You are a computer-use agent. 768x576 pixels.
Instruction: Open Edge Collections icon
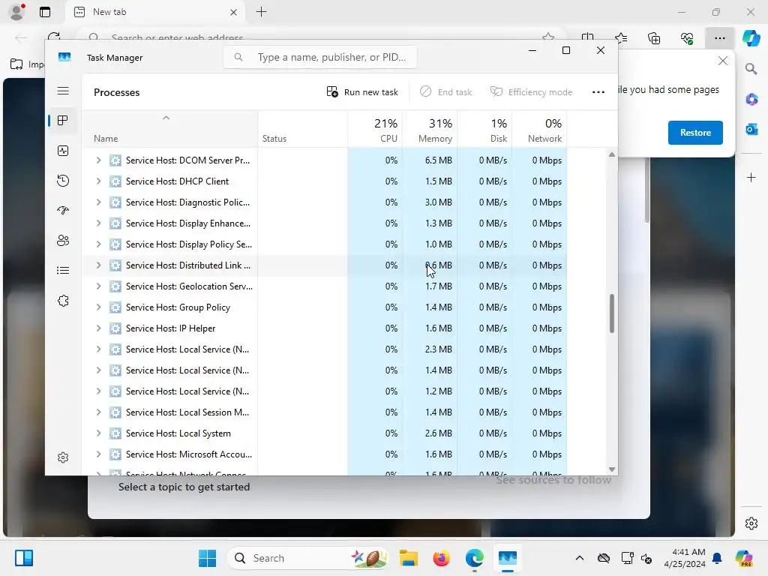point(654,38)
